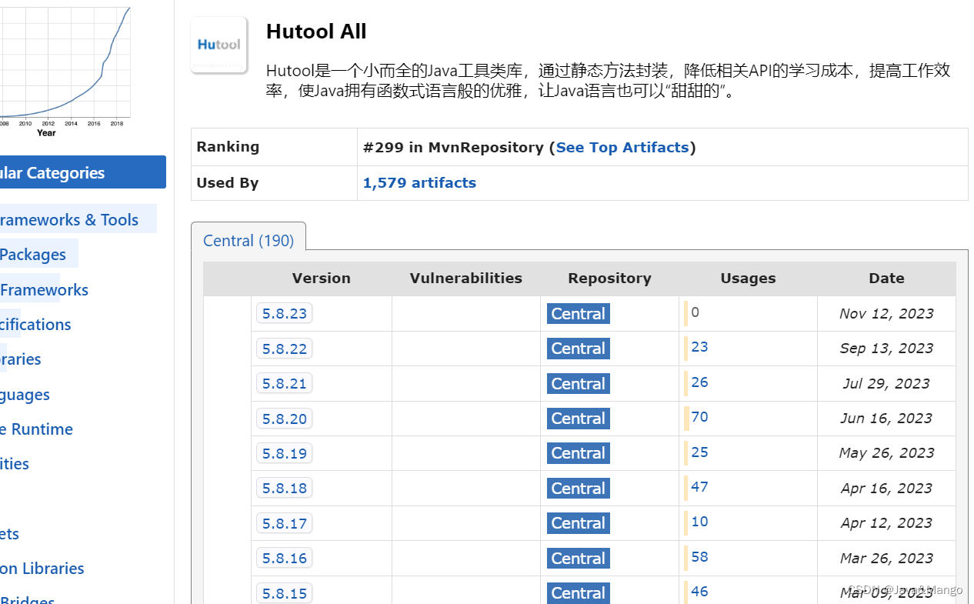Click the Vulnerabilities column header
Image resolution: width=974 pixels, height=604 pixels.
tap(466, 279)
